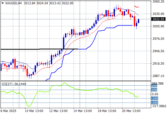This screenshot has width=167, height=114.
Task: Click the CCI 0.00 level label
Action: (x=155, y=94)
